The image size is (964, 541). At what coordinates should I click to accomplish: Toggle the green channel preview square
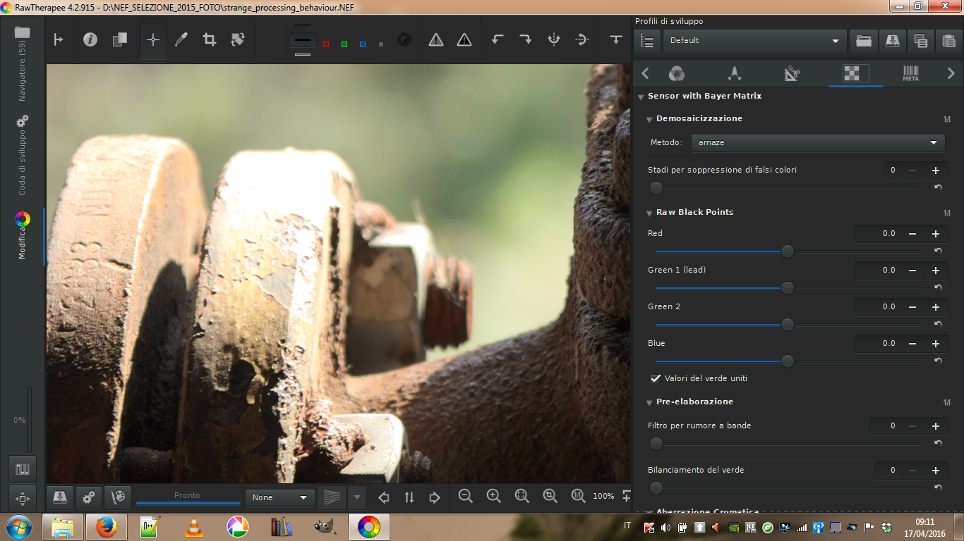[344, 44]
